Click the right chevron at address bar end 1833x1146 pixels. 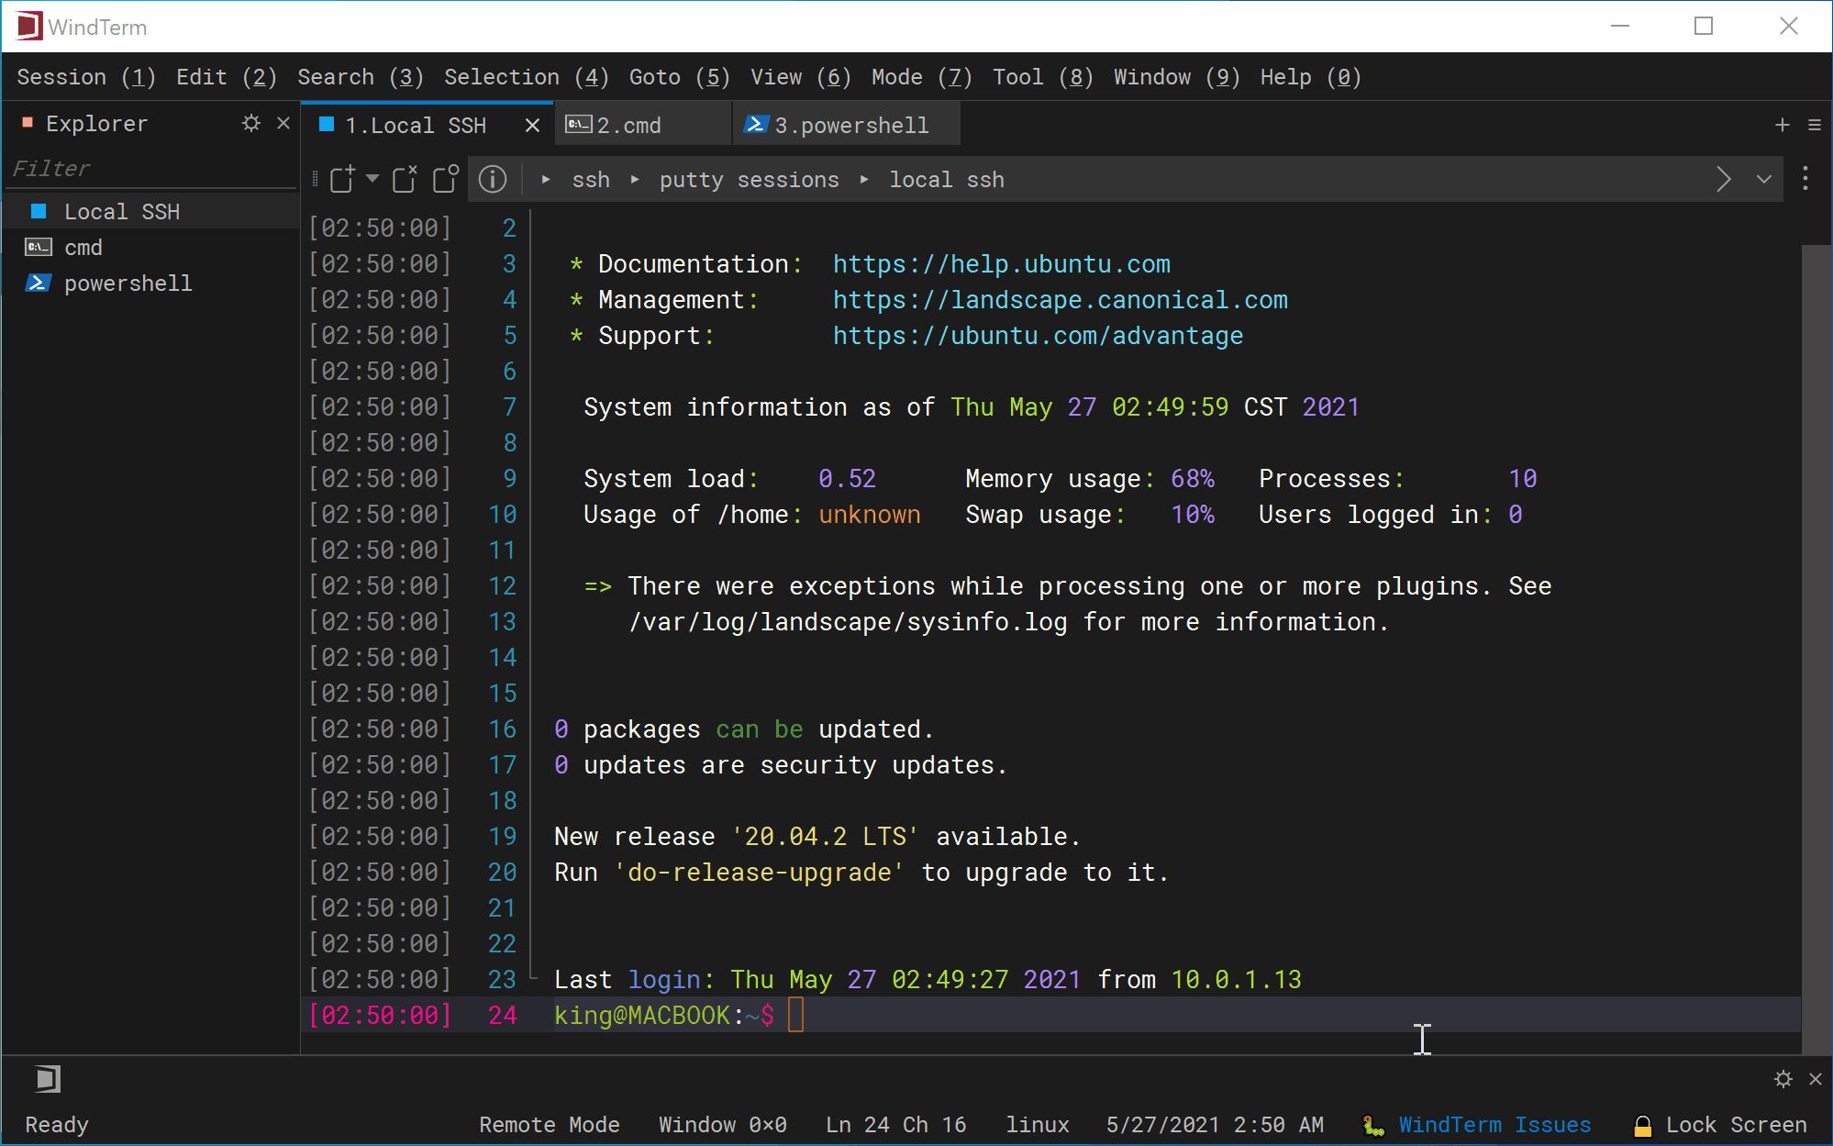pos(1724,179)
